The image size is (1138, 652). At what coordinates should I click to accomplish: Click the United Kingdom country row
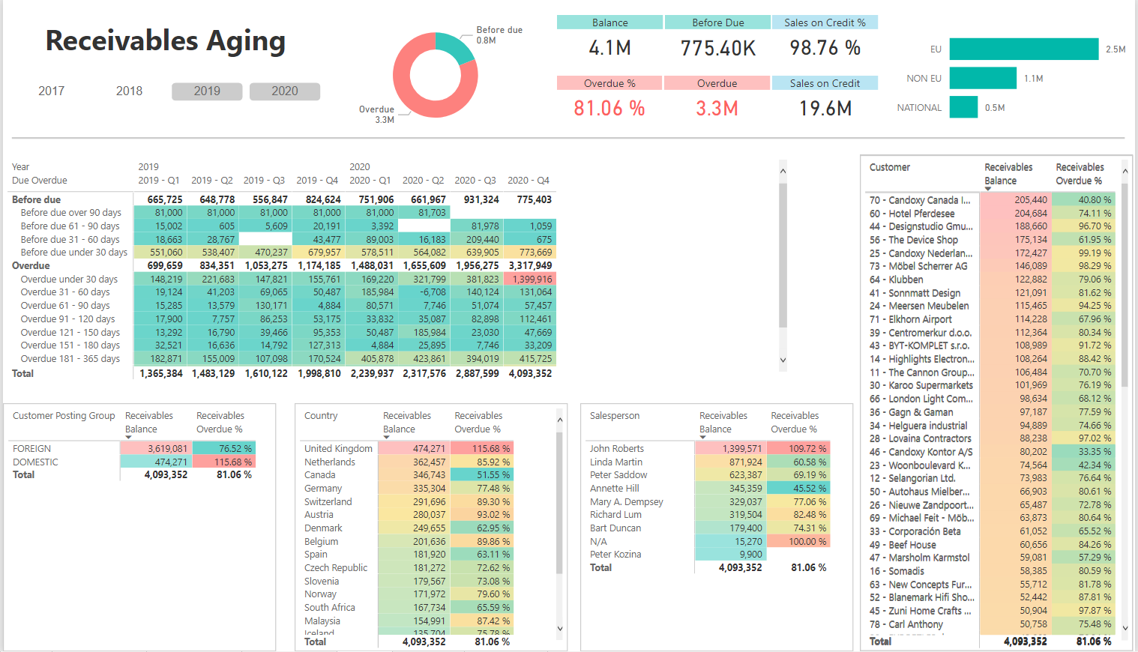click(x=338, y=448)
